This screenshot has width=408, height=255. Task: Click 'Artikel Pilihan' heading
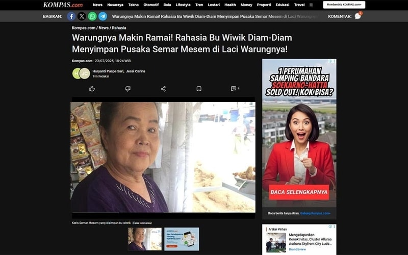pos(277,229)
